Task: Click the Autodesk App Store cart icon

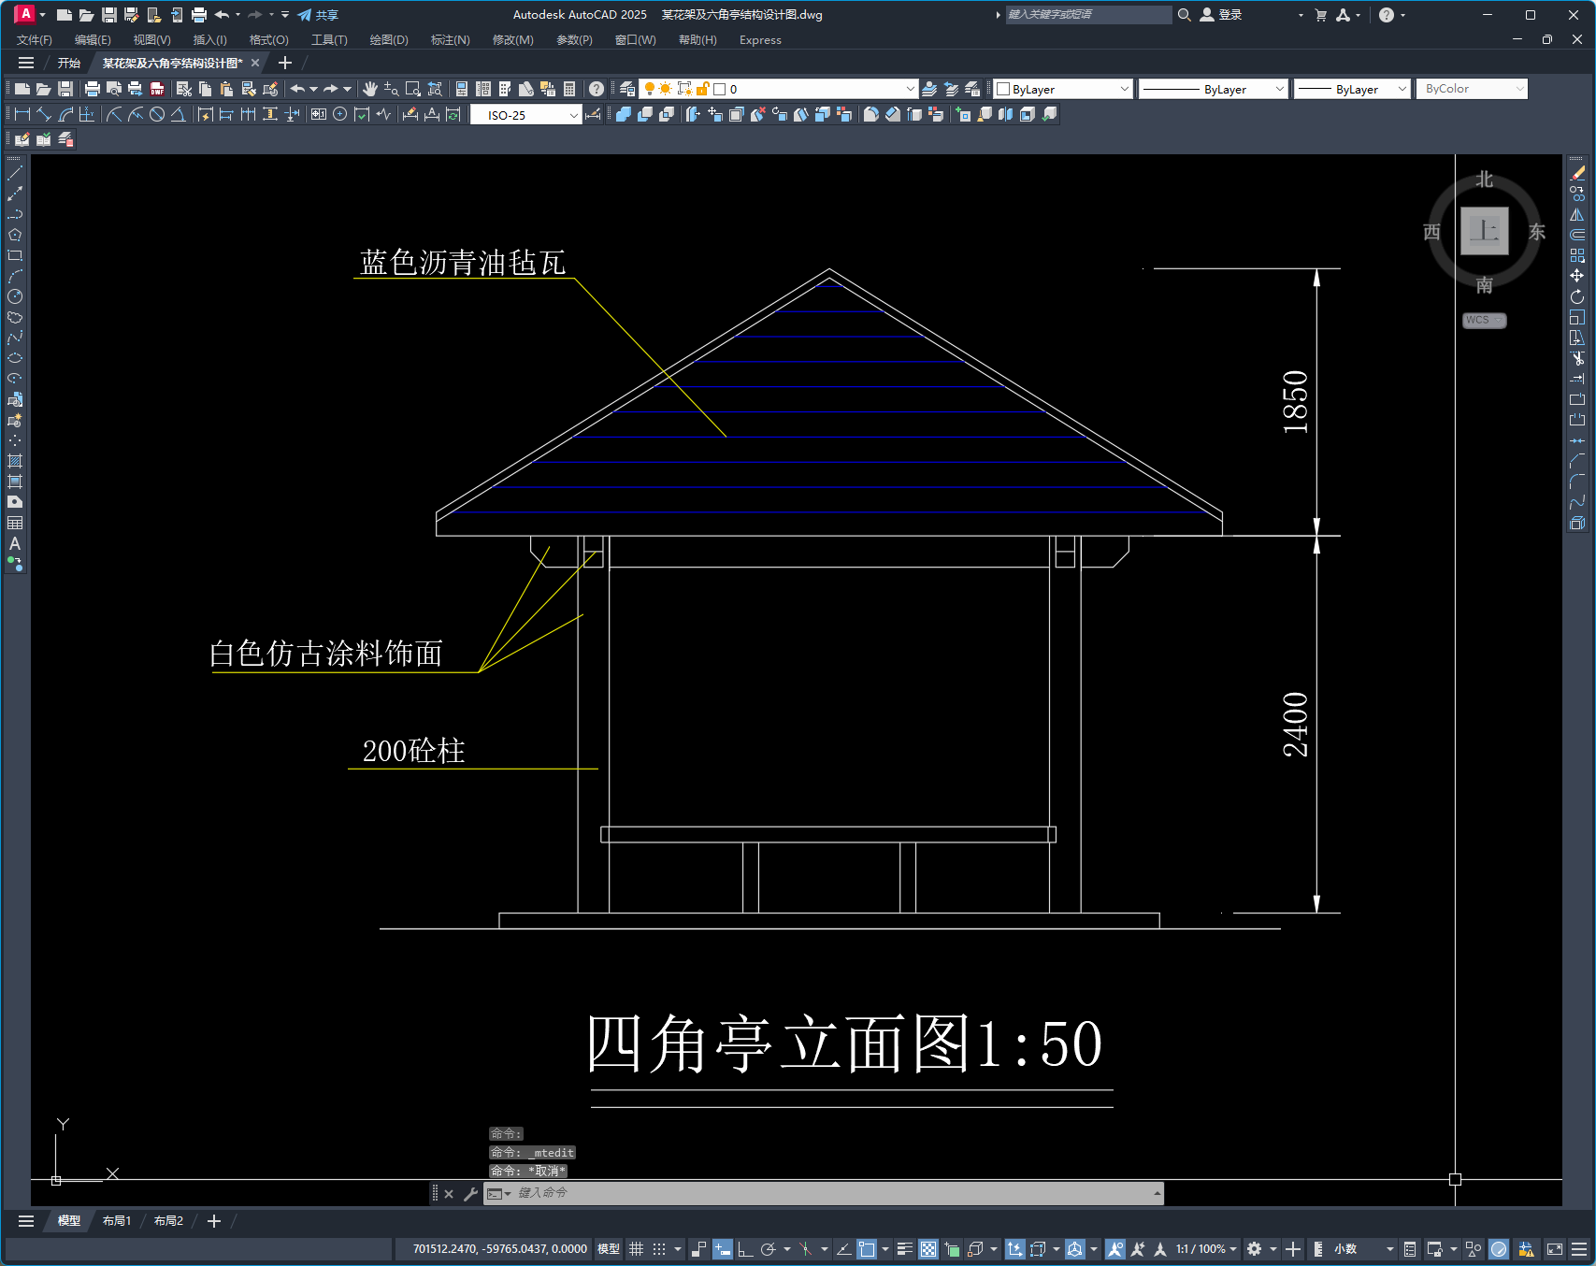Action: [x=1321, y=15]
